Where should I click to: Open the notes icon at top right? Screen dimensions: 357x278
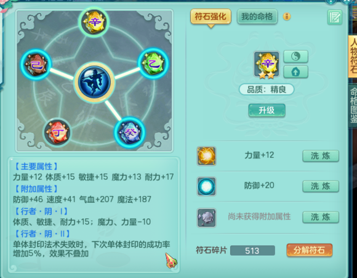[335, 17]
